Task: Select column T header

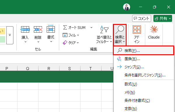Action: tap(91, 68)
